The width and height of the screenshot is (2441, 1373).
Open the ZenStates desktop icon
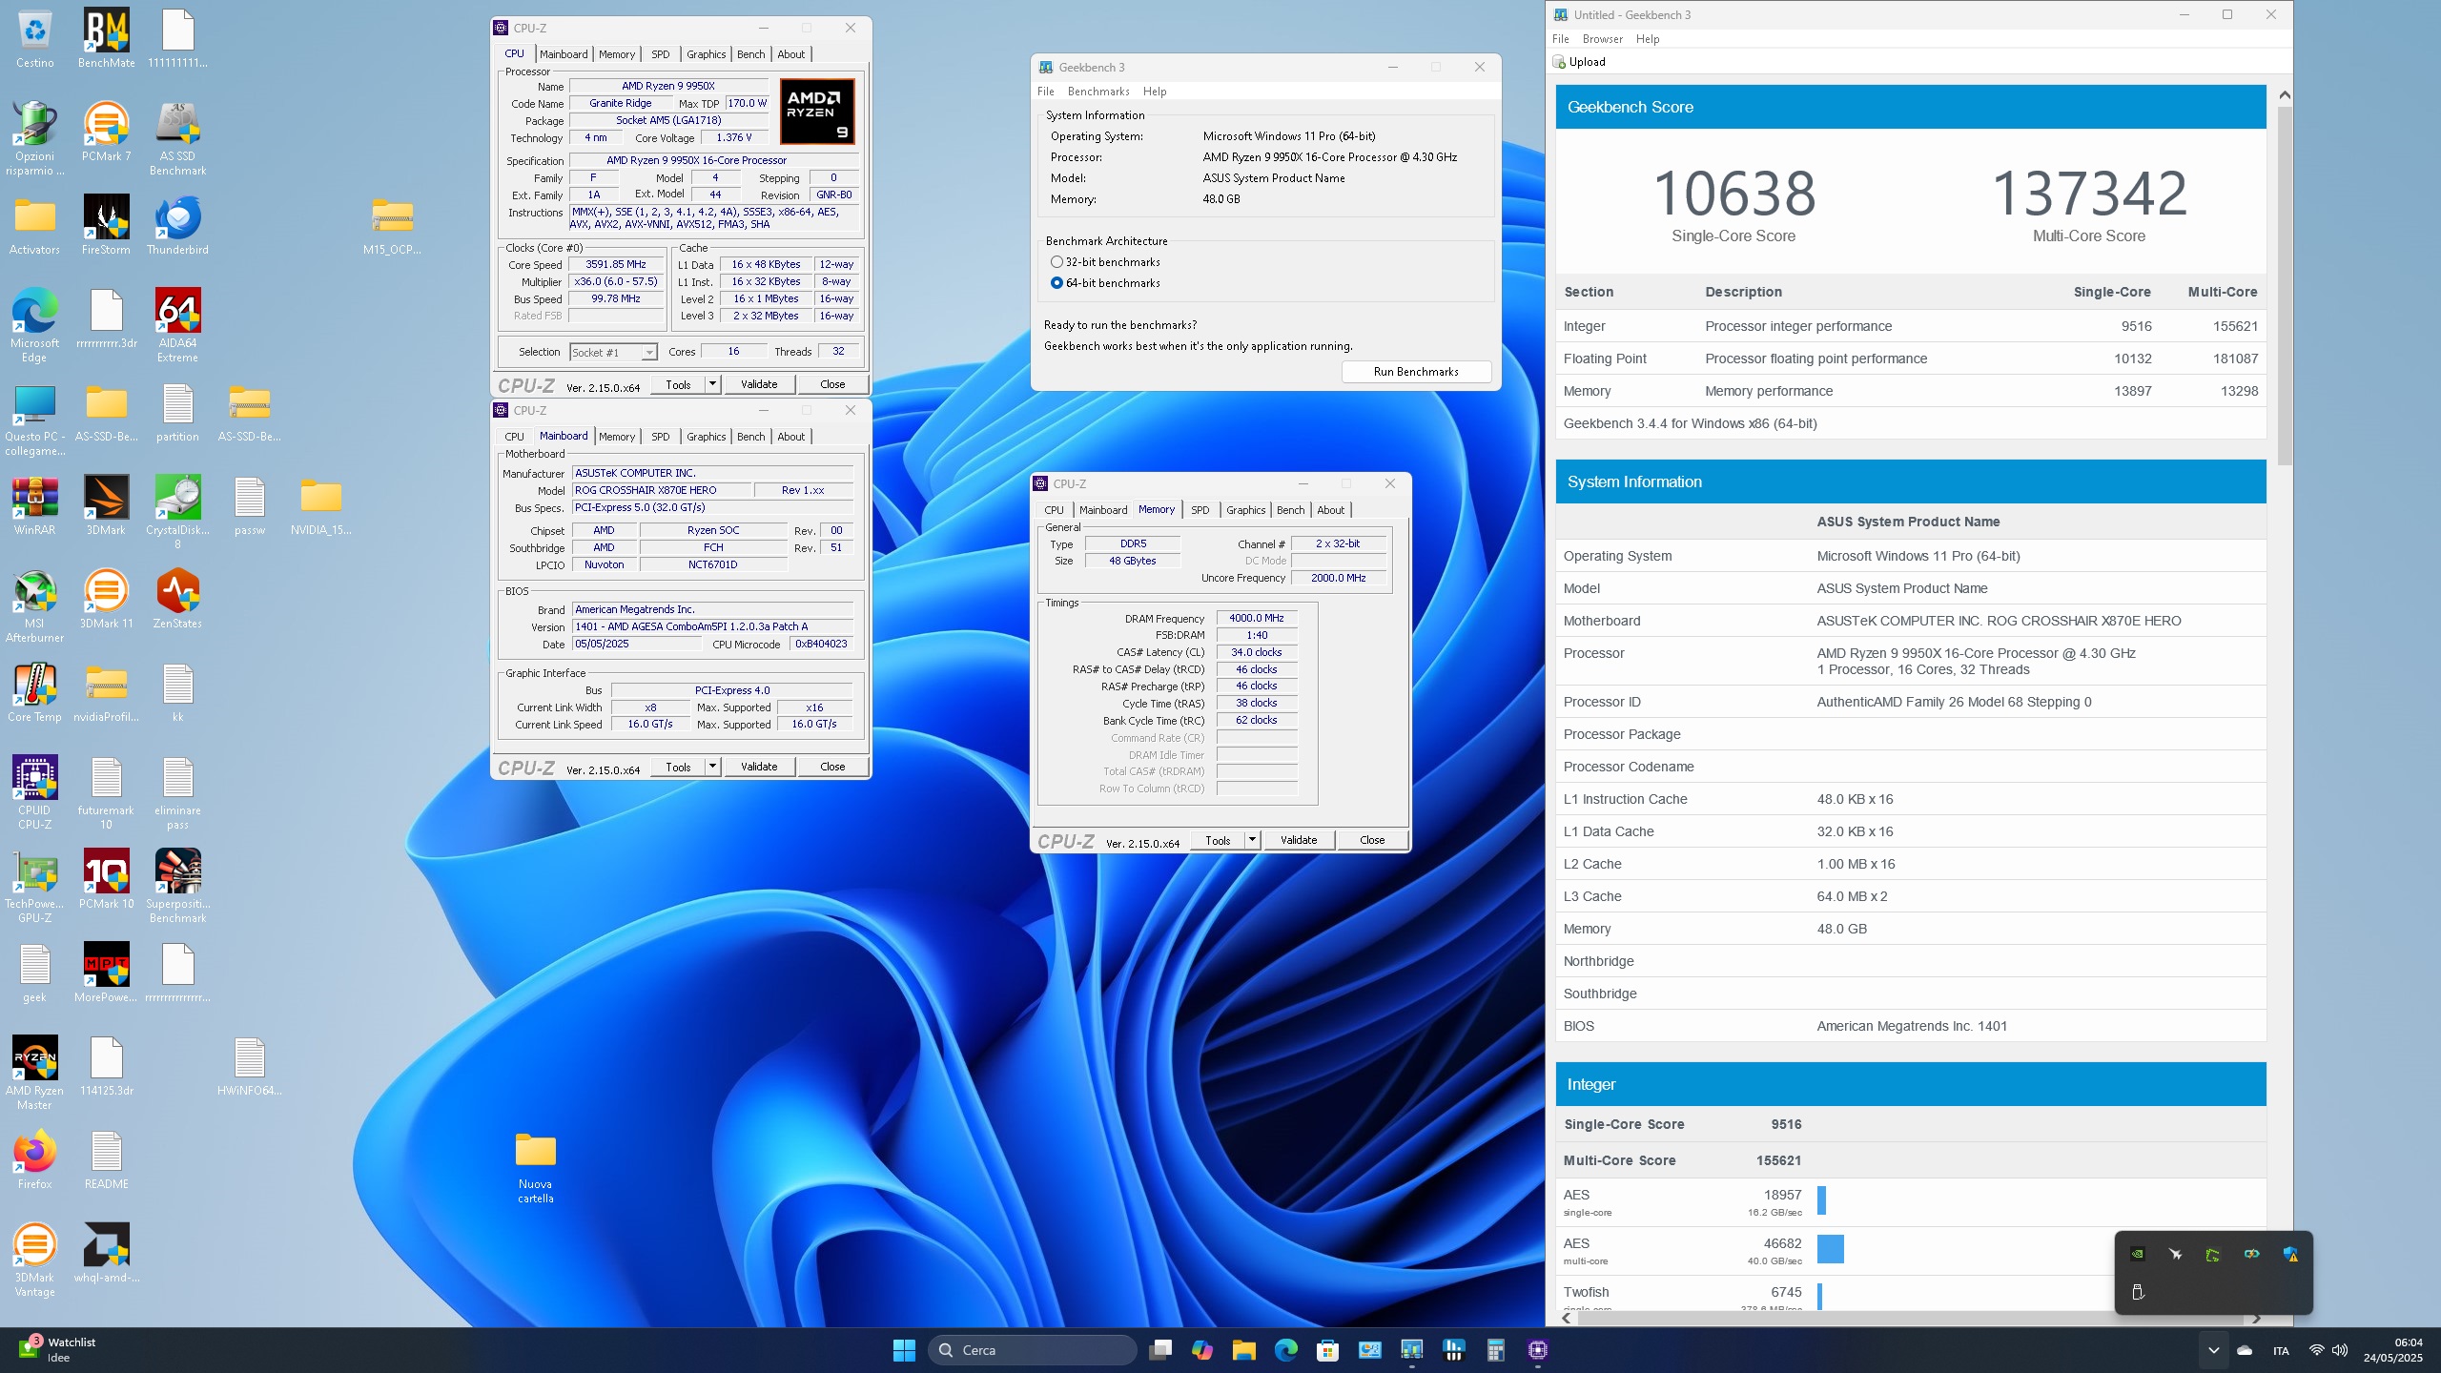tap(177, 600)
